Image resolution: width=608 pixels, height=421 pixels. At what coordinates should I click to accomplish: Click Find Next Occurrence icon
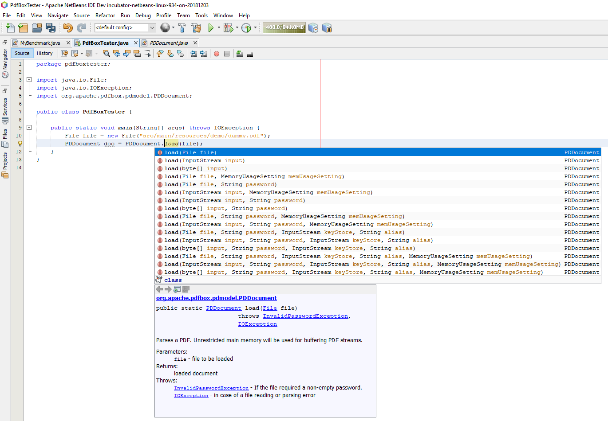(x=127, y=53)
